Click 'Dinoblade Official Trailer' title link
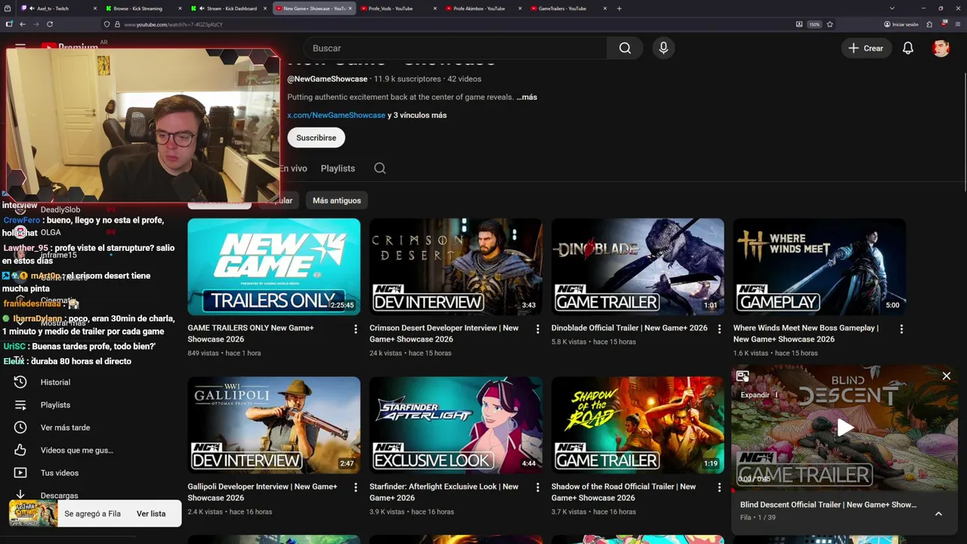967x544 pixels. pyautogui.click(x=629, y=328)
